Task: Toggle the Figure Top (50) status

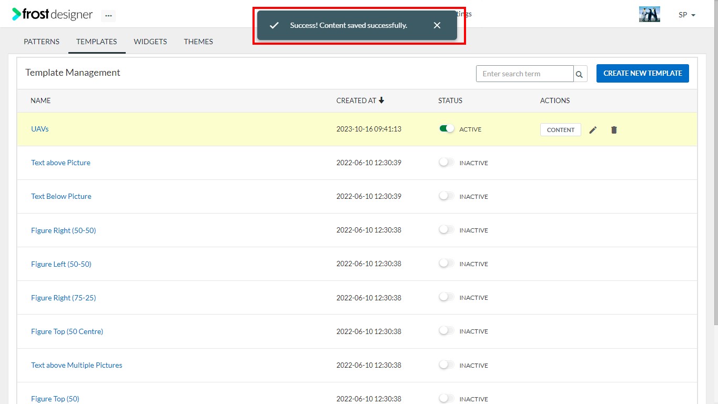Action: pyautogui.click(x=447, y=399)
